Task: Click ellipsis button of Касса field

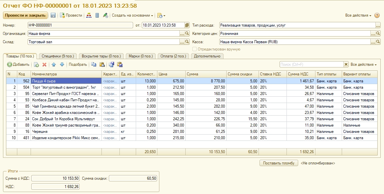Action: [373, 42]
